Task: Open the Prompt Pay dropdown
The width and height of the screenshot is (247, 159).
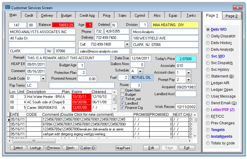Action: click(188, 80)
